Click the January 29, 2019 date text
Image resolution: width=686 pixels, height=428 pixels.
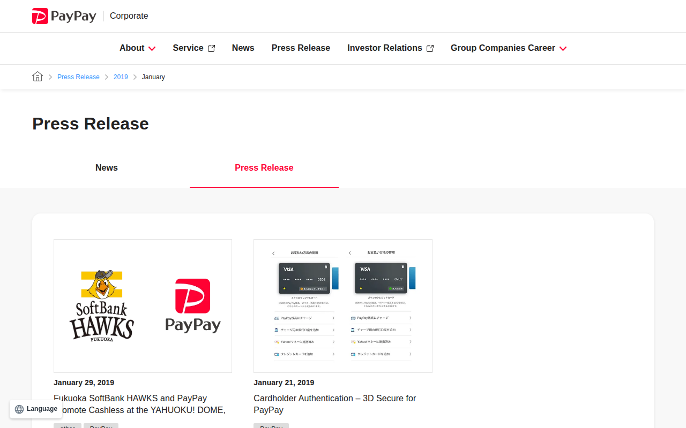[84, 383]
